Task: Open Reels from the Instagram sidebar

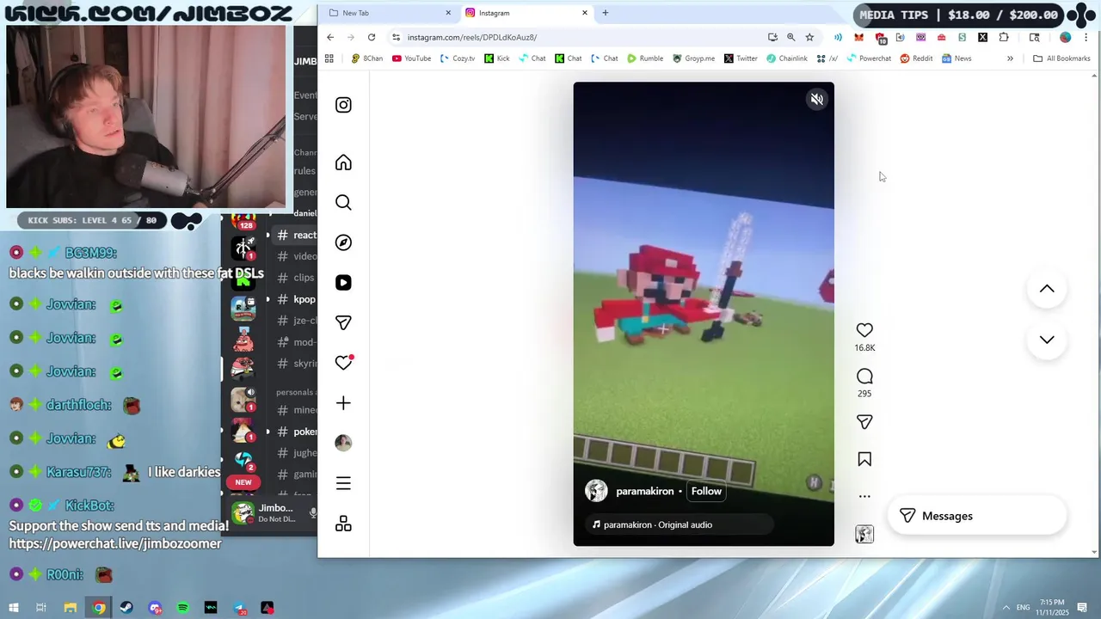Action: coord(343,283)
